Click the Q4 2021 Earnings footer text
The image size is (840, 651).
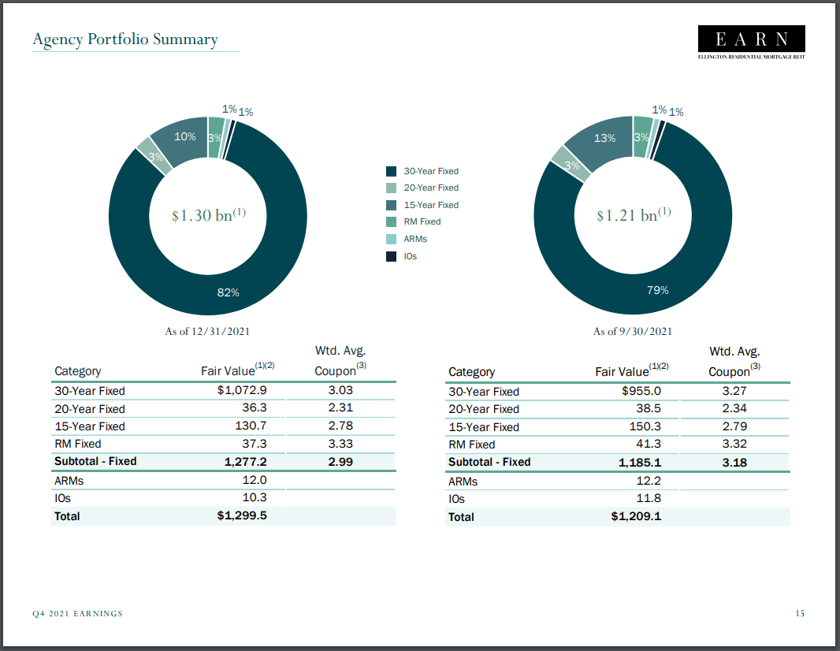[x=77, y=613]
